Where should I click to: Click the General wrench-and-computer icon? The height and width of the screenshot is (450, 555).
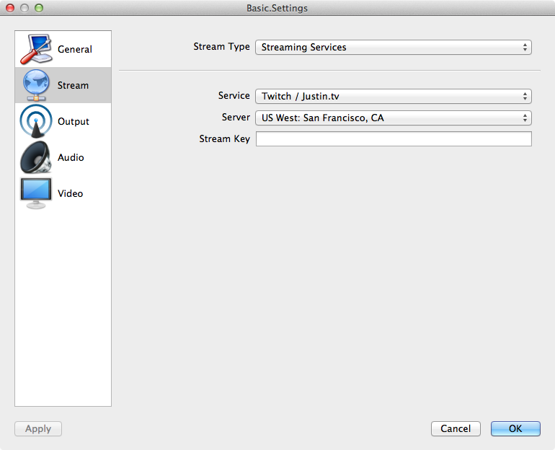point(36,49)
